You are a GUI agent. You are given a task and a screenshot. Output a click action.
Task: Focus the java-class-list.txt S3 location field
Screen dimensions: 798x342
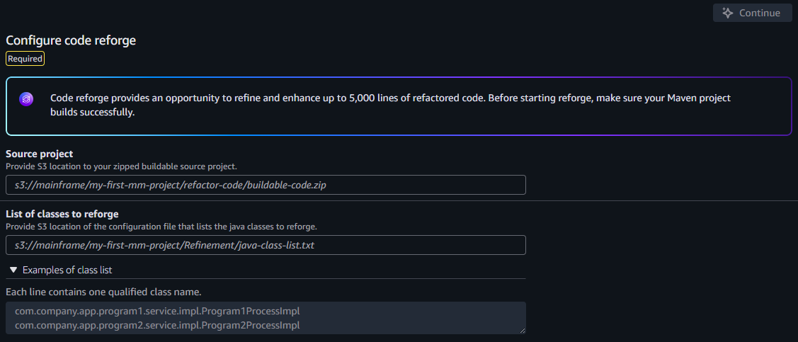point(266,245)
